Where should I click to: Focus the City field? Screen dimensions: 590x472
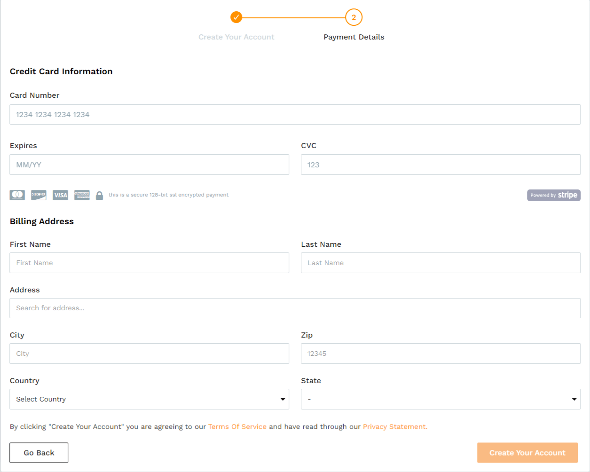click(149, 354)
